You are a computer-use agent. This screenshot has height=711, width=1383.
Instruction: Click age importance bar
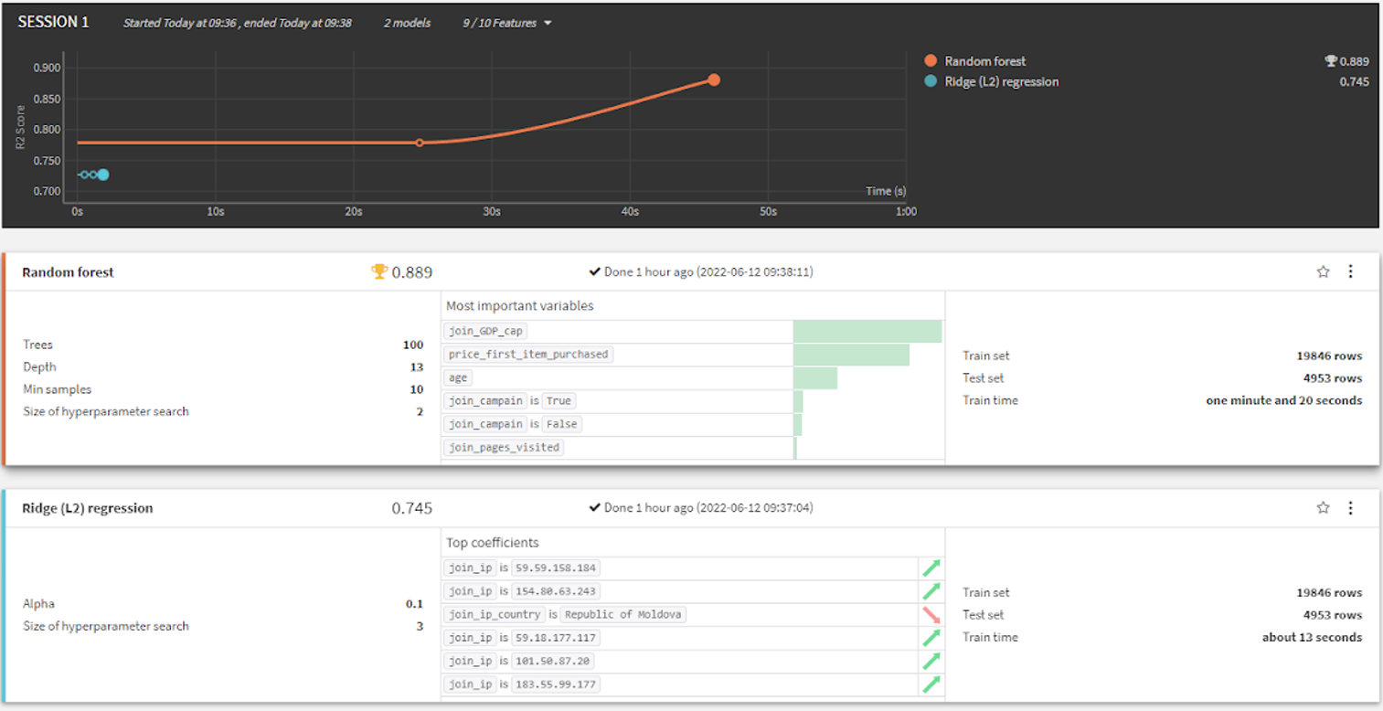[815, 377]
